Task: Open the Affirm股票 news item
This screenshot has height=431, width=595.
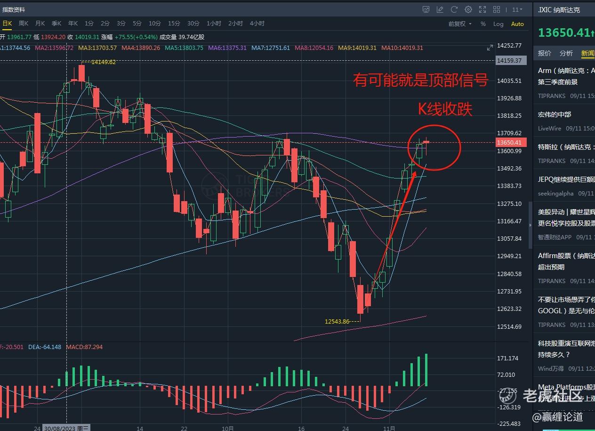Action: (x=566, y=268)
